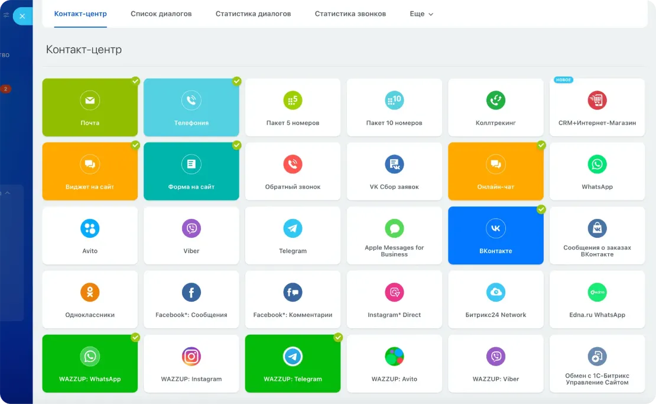Click the checkmark badge on WAZZUP: Telegram
This screenshot has height=404, width=656.
(x=338, y=337)
